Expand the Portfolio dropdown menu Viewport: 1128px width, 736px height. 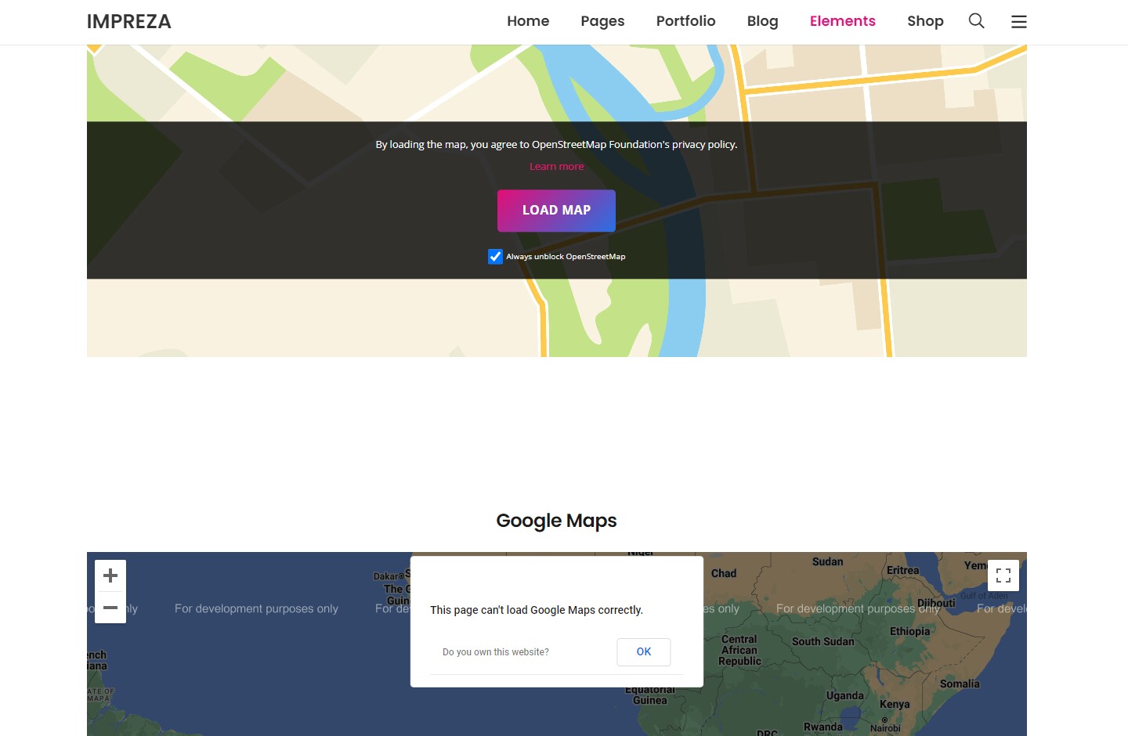tap(685, 21)
